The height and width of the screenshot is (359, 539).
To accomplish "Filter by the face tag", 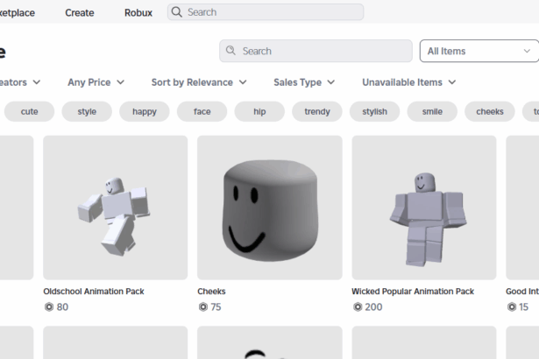I will point(202,112).
